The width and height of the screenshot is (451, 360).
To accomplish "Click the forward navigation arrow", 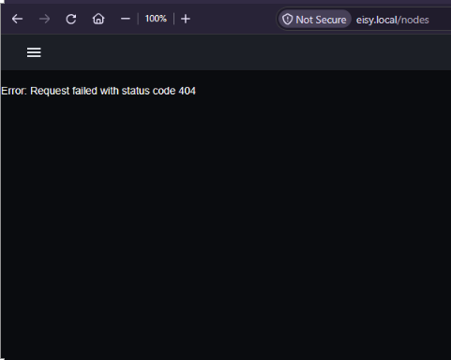I will (44, 19).
